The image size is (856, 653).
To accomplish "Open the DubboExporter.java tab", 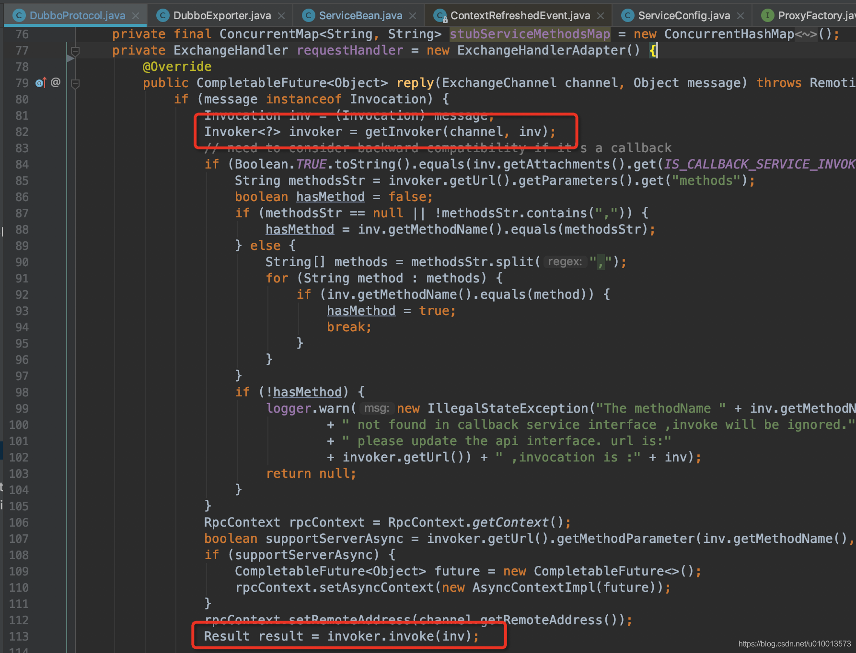I will 222,15.
